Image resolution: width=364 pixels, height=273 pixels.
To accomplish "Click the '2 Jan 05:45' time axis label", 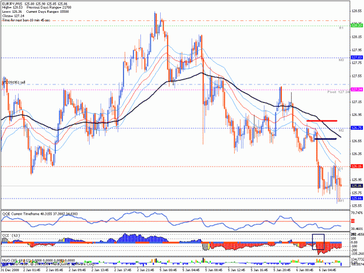I will click(55, 270).
